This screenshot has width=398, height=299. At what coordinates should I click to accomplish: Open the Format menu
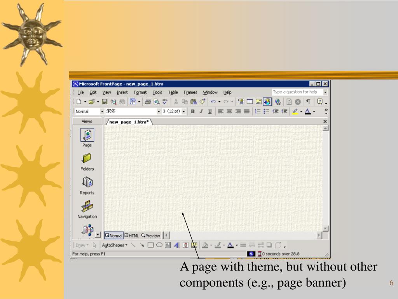pyautogui.click(x=140, y=92)
